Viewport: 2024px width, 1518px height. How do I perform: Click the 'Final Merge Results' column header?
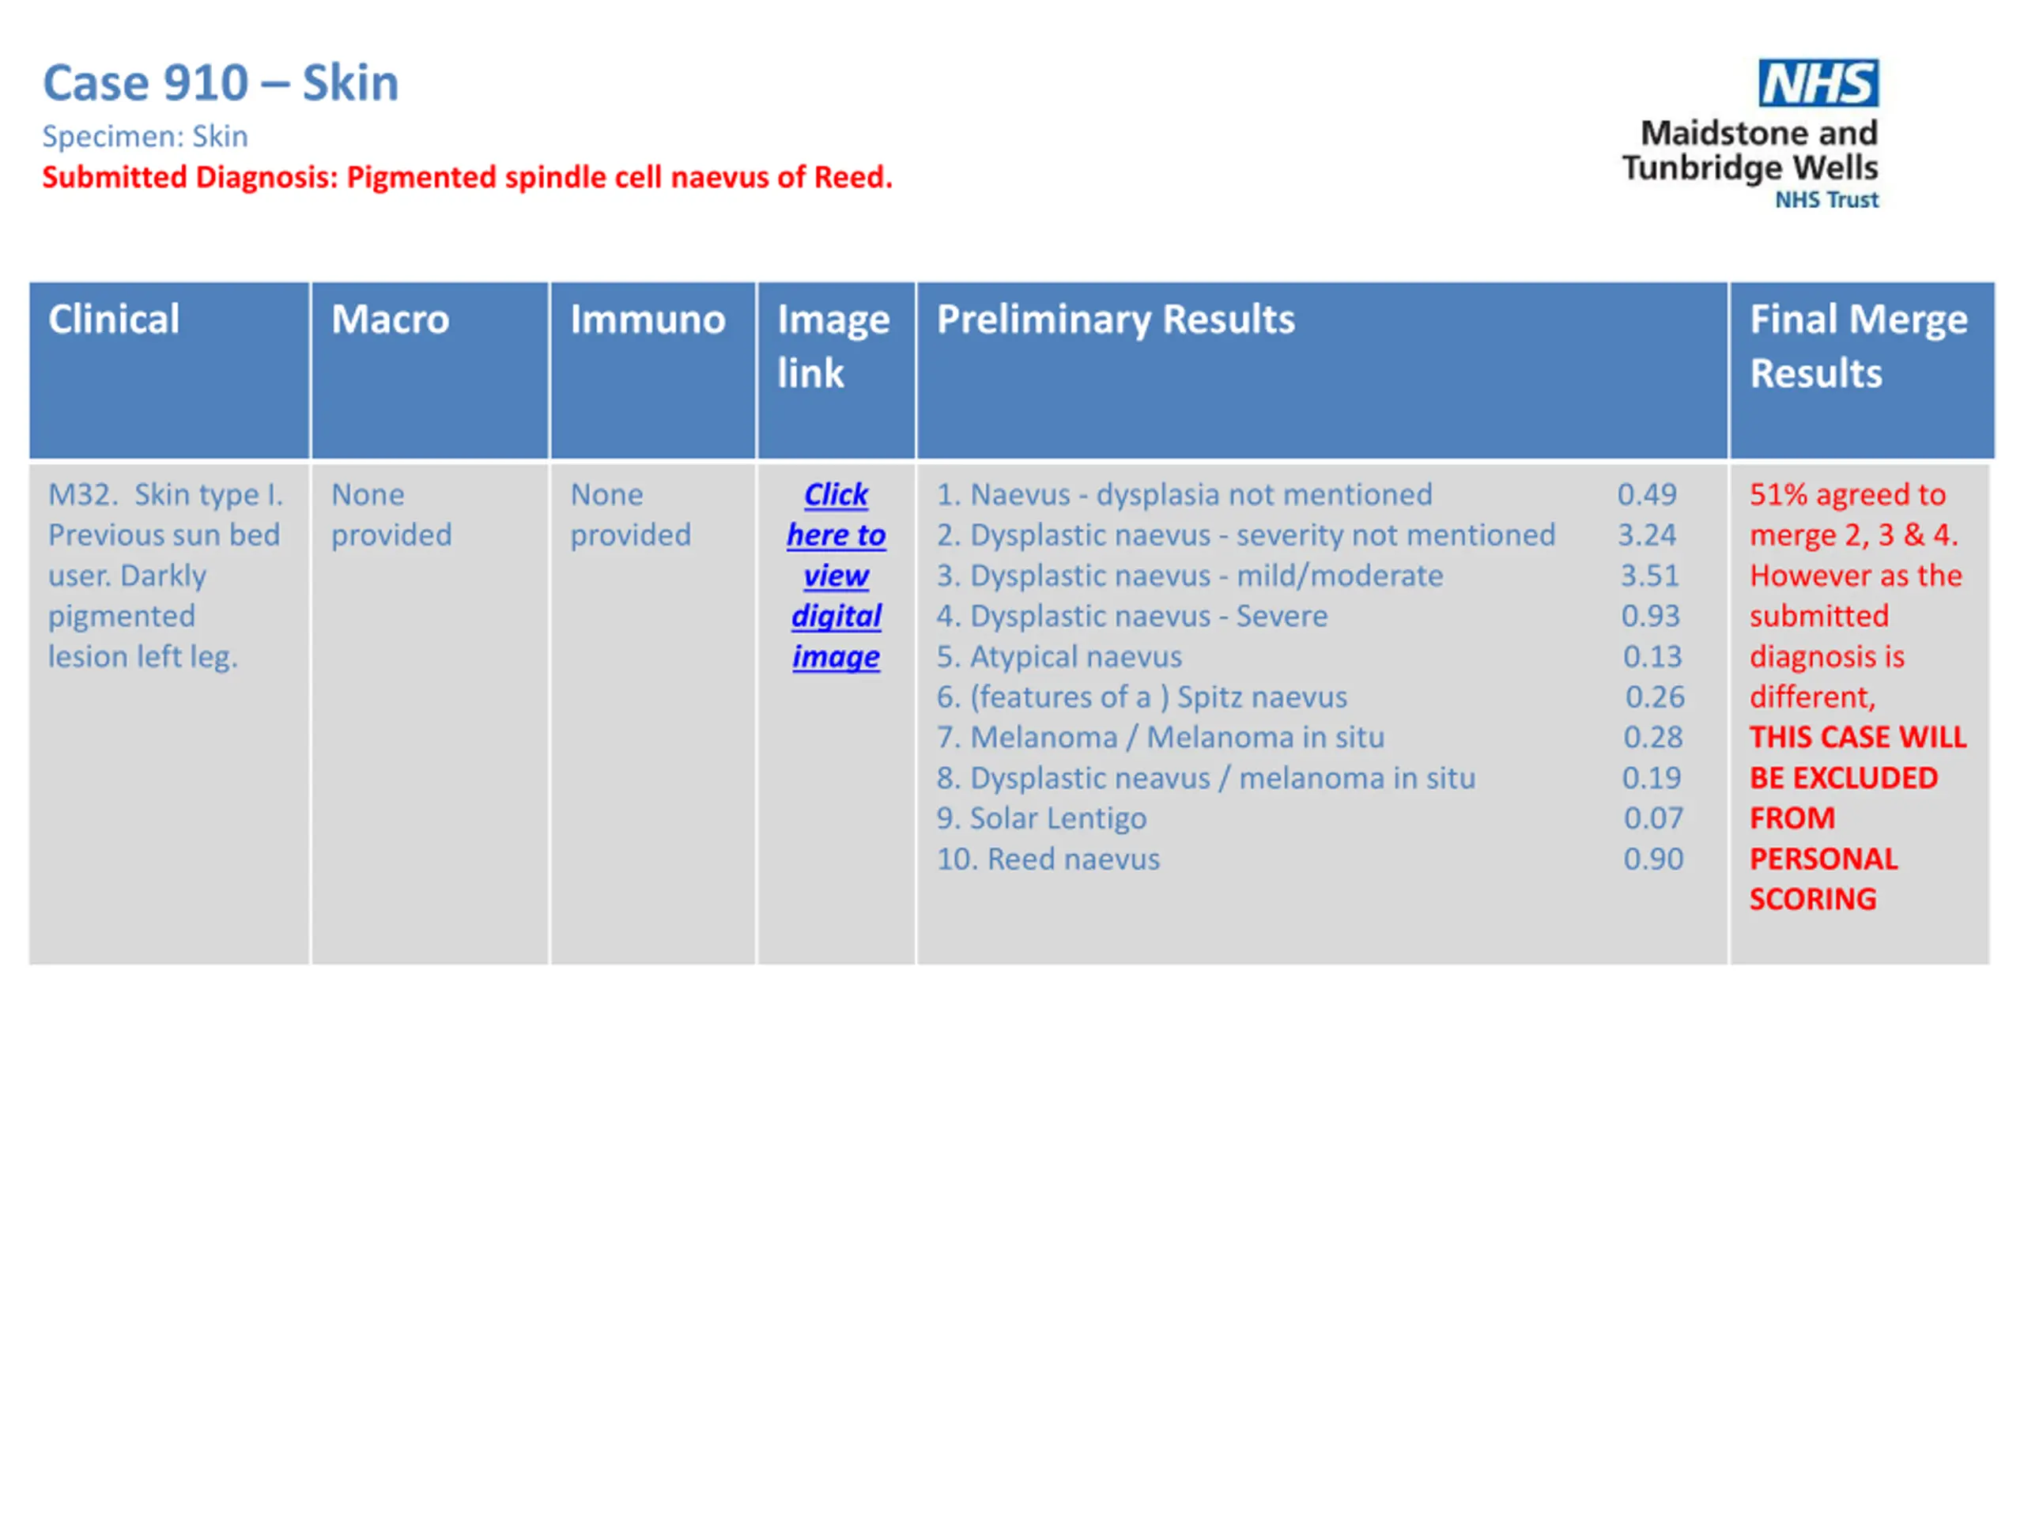(x=1861, y=370)
